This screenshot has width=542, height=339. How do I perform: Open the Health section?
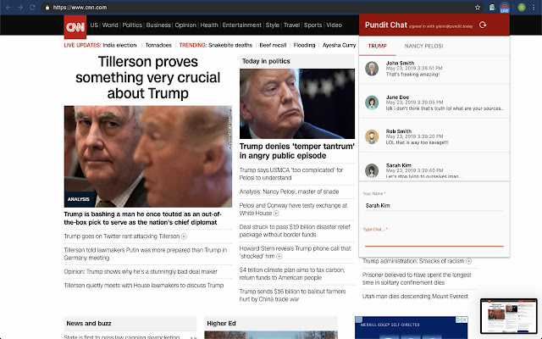[209, 25]
